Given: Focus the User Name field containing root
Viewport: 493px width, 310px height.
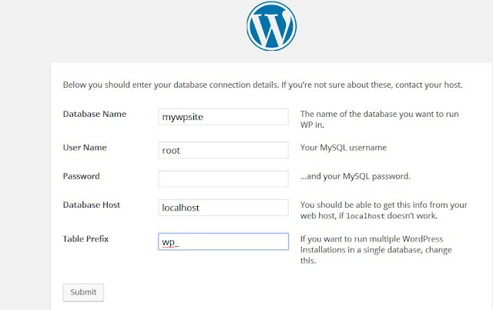Looking at the screenshot, I should tap(223, 149).
